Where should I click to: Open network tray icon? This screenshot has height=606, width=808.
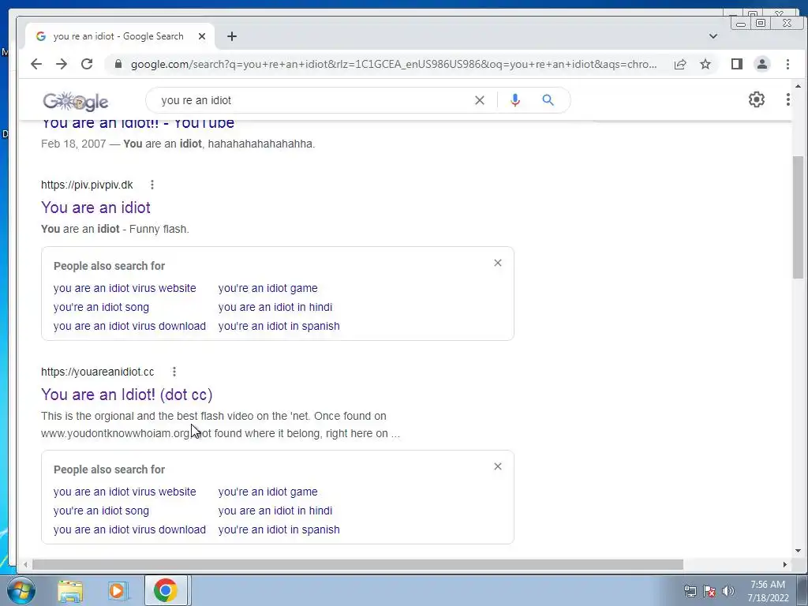[690, 591]
